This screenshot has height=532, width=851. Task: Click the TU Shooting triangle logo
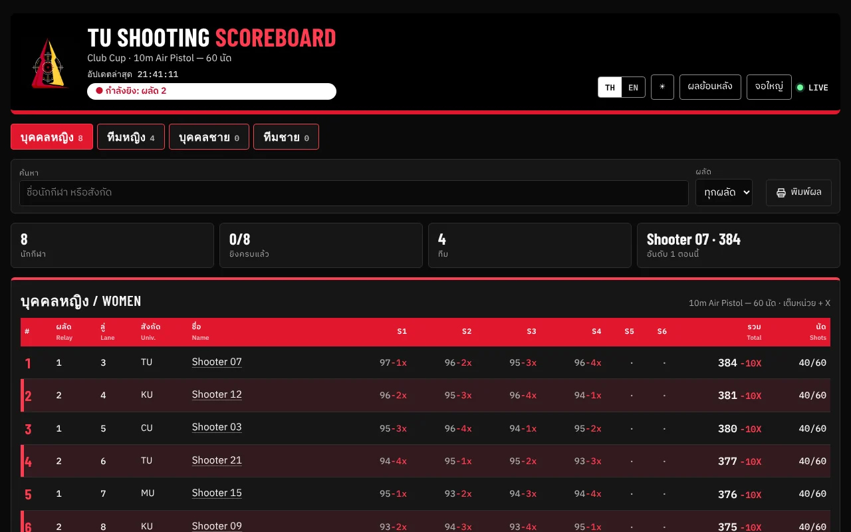[x=49, y=64]
